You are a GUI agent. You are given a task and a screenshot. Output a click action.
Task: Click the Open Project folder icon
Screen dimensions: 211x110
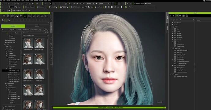point(6,3)
